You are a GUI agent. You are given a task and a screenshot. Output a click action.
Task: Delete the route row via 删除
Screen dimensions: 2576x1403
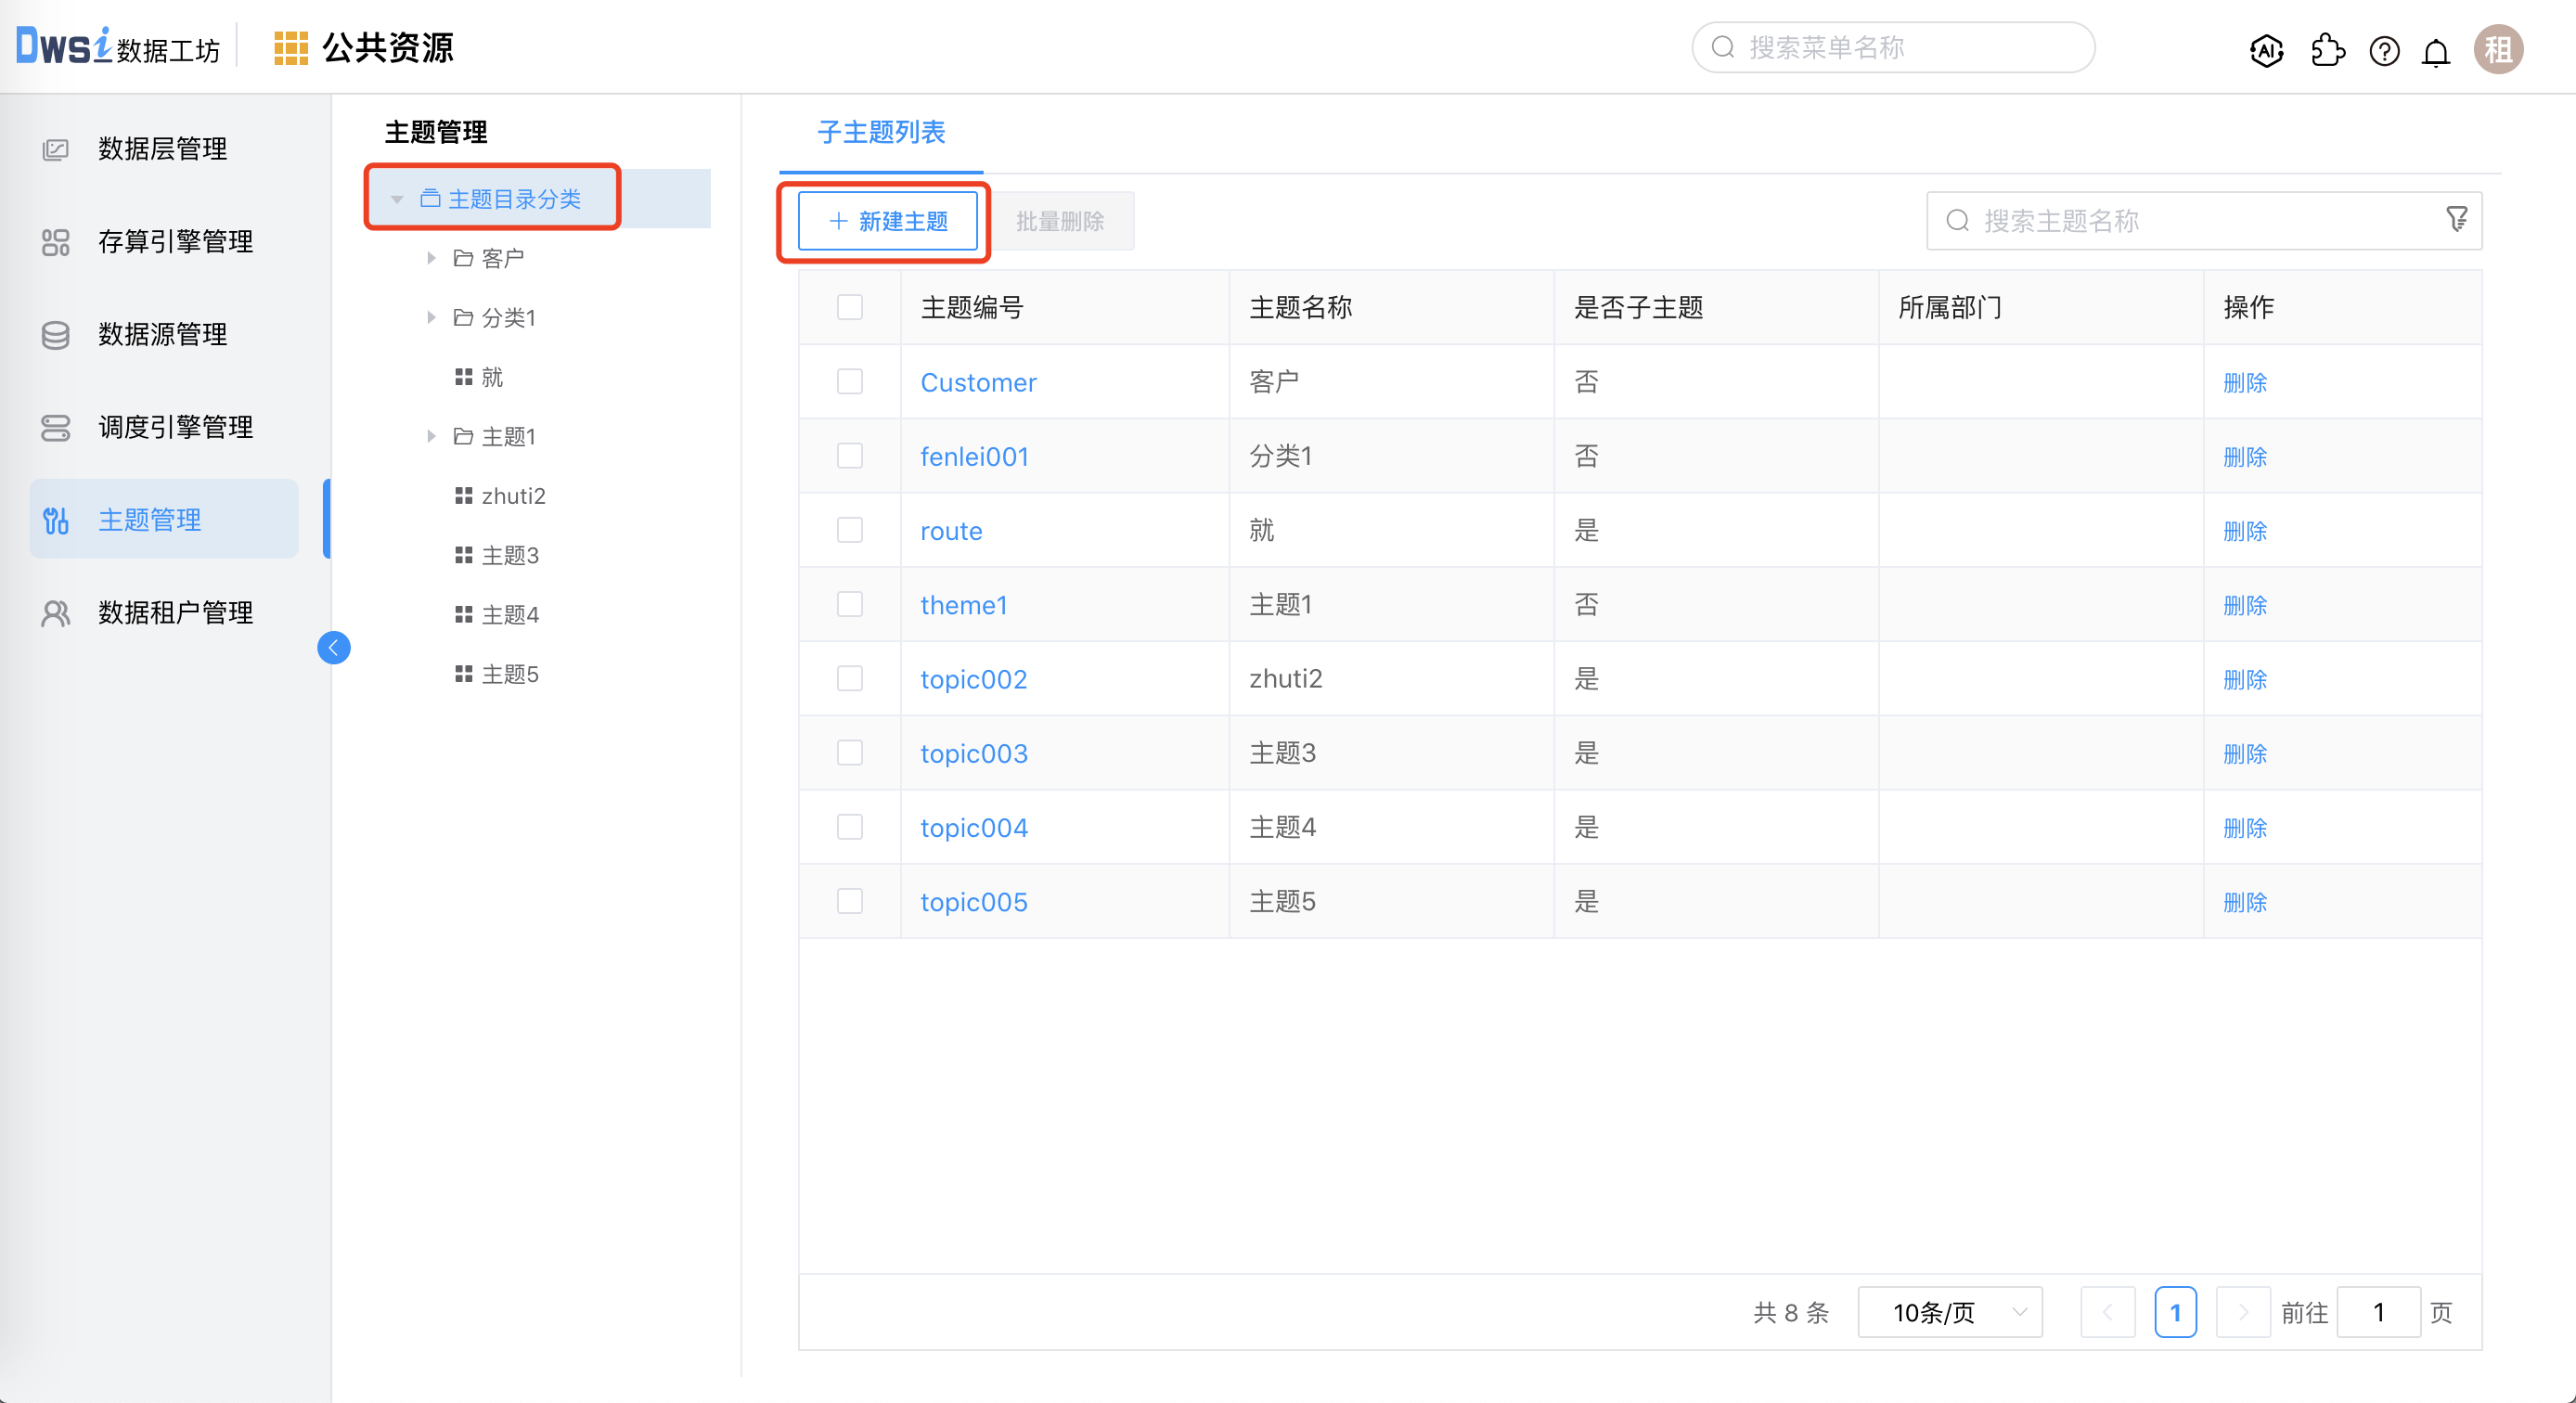(2244, 531)
